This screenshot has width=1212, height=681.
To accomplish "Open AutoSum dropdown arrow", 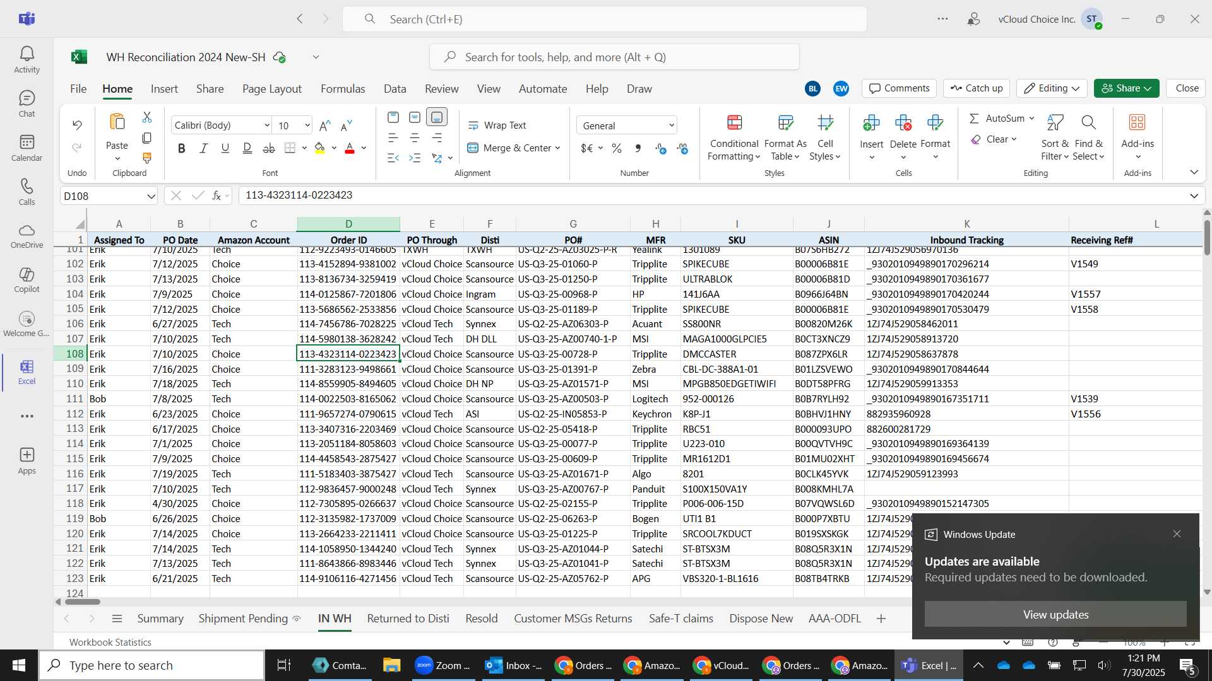I will [x=1031, y=119].
